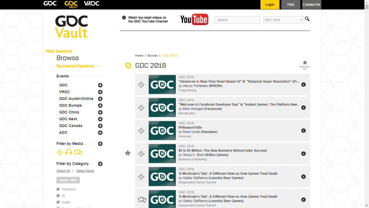This screenshot has height=208, width=369.
Task: Click yellow shield icon next to GDC 2018 heading
Action: pyautogui.click(x=128, y=65)
